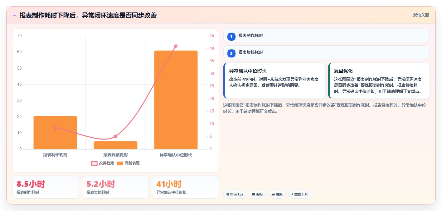442x211 pixels.
Task: Open the 异常确认中位时长 info card
Action: [274, 80]
